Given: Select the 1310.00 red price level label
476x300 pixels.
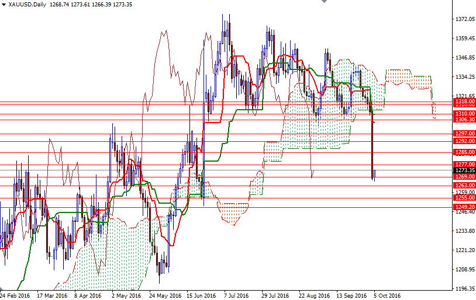Looking at the screenshot, I should coord(464,113).
